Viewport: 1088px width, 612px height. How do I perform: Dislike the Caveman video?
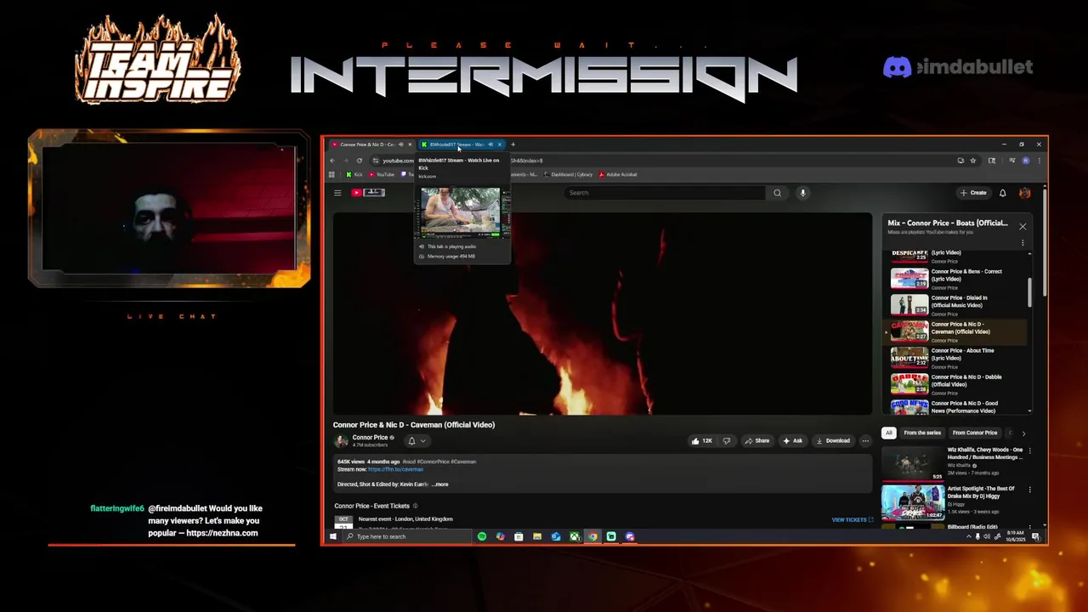pyautogui.click(x=726, y=440)
